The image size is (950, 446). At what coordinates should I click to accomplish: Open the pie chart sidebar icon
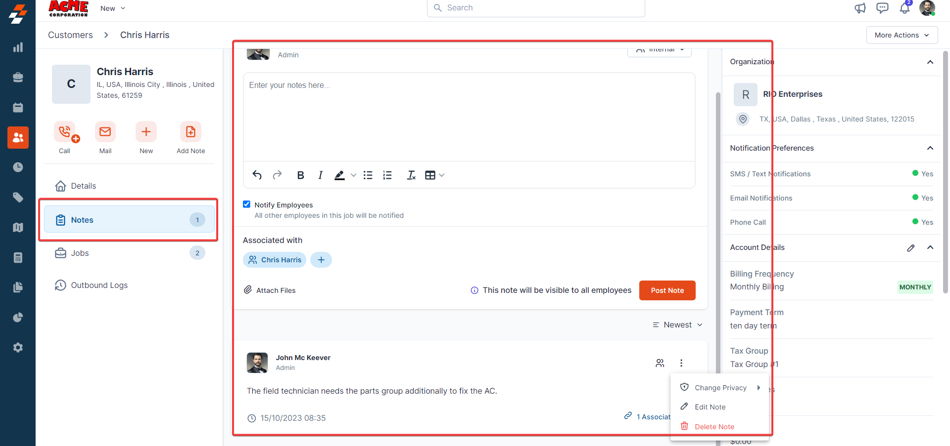coord(18,318)
